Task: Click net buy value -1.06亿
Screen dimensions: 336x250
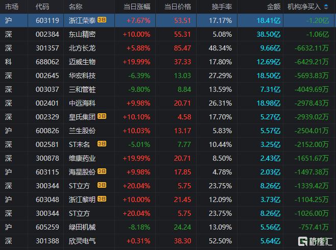Action: point(318,34)
